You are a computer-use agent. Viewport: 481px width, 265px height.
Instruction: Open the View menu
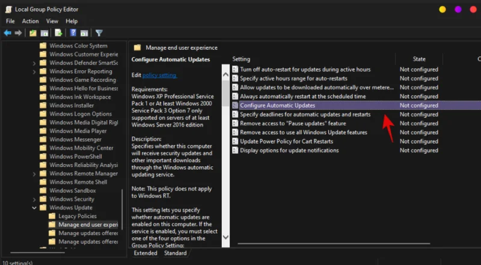pos(52,21)
